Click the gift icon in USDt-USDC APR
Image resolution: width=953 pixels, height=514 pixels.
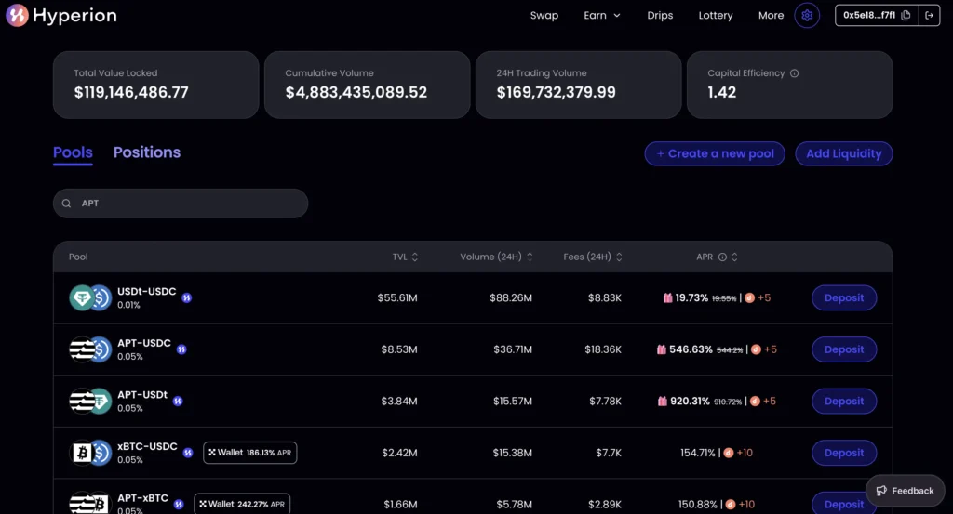coord(668,298)
